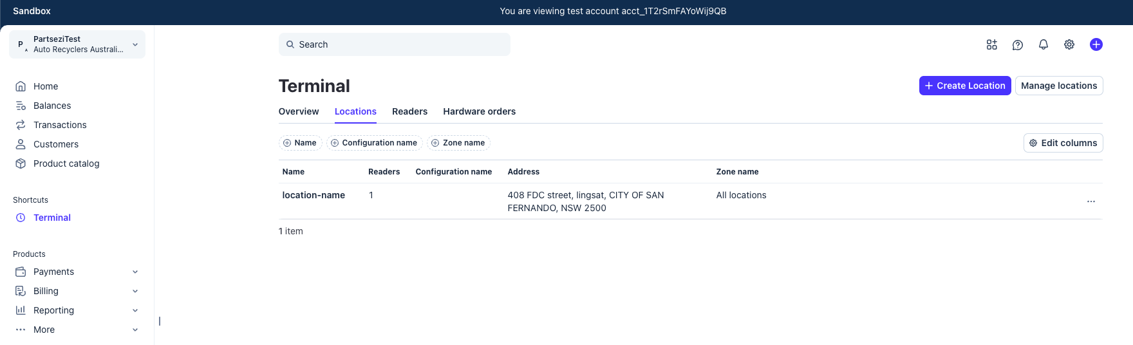Switch to the Hardware orders tab
This screenshot has width=1133, height=345.
click(479, 111)
